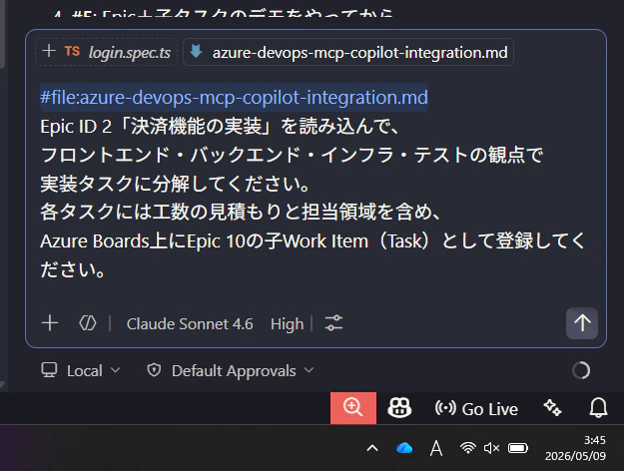The height and width of the screenshot is (471, 624).
Task: Reset zoom via red magnifier status item
Action: click(353, 408)
